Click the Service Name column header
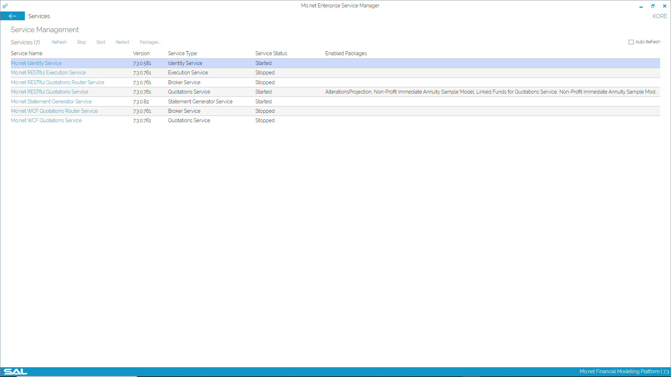The width and height of the screenshot is (671, 377). pyautogui.click(x=26, y=53)
